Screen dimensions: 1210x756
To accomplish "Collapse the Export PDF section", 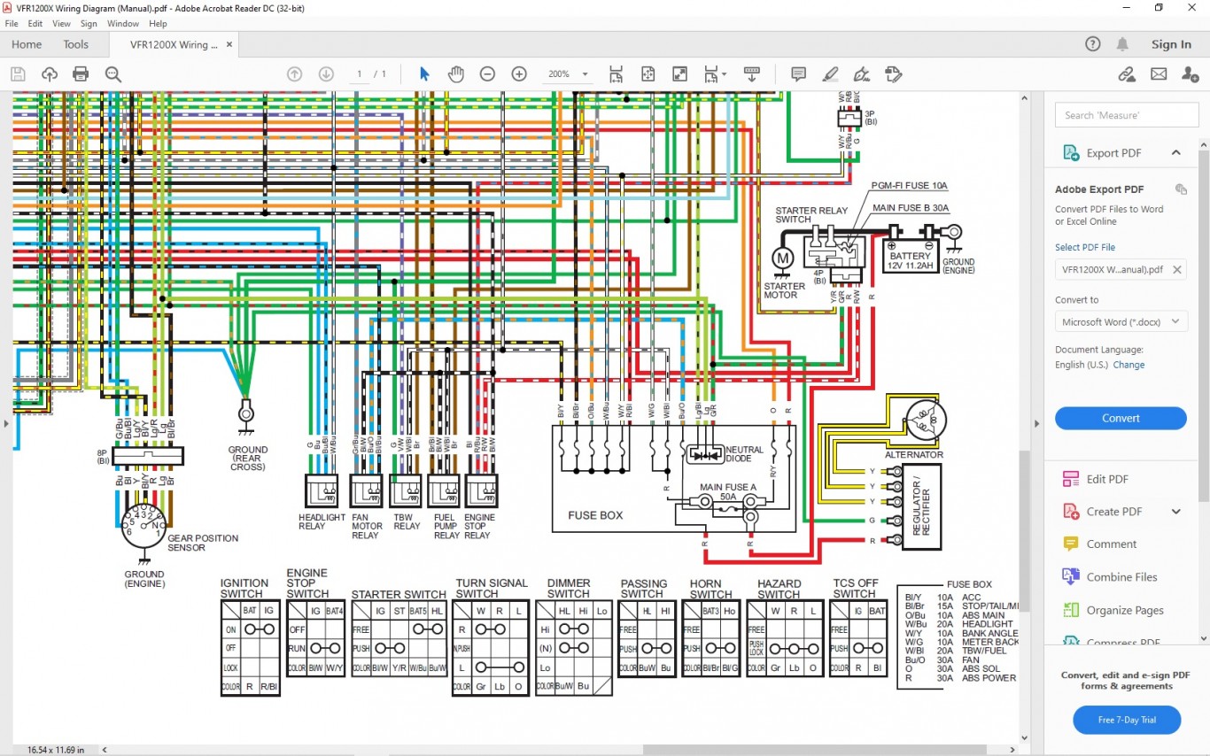I will [1176, 152].
